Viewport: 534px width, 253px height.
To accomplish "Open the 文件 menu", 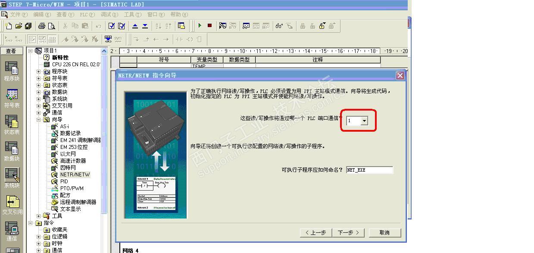I will coord(19,14).
